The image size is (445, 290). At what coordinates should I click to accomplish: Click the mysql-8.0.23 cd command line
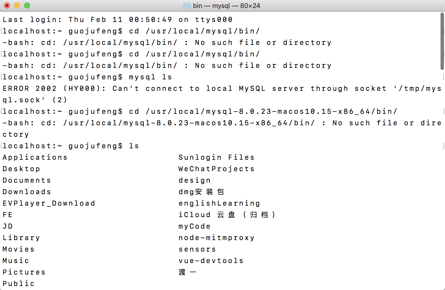click(200, 111)
